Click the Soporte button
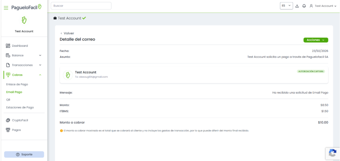Viewport: 340px width, 161px height. [24, 154]
